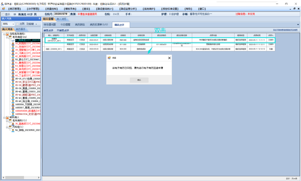
Task: Click the 点评内容 column header
Action: point(213,35)
